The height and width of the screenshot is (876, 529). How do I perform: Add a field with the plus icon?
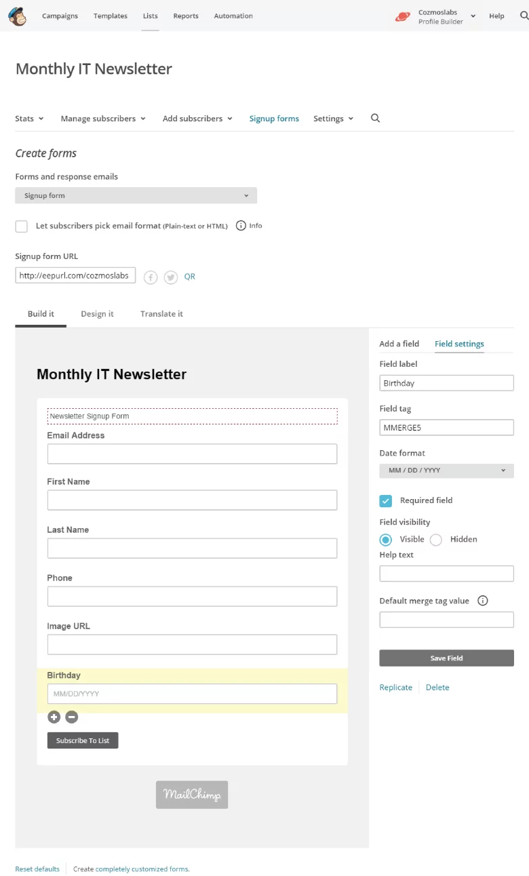(54, 717)
